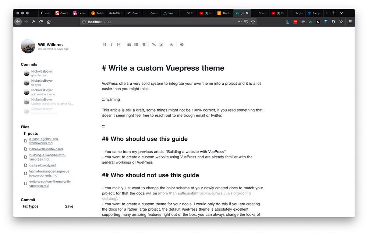Click the red extension icon in toolbar
This screenshot has width=368, height=235.
[x=296, y=22]
